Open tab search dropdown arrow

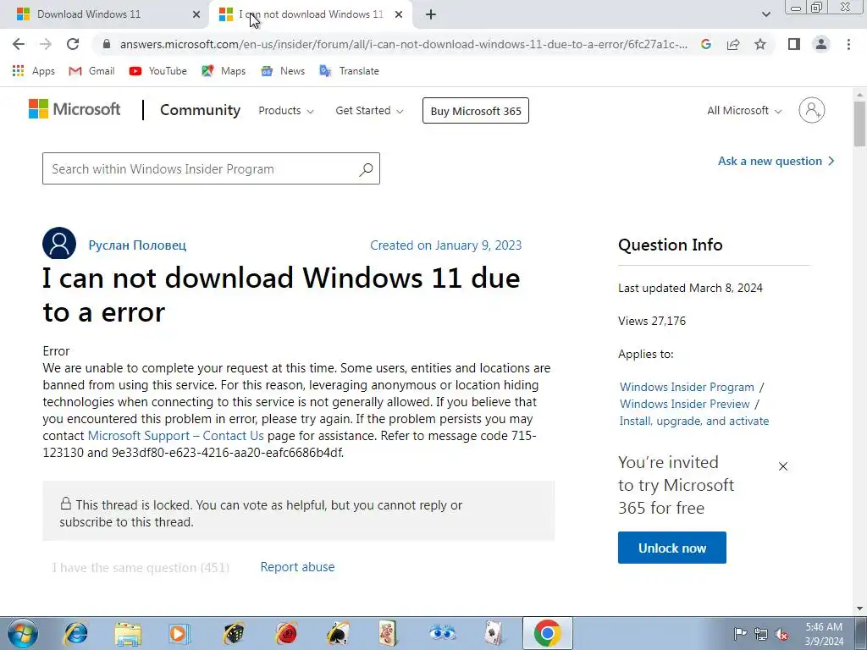(765, 14)
